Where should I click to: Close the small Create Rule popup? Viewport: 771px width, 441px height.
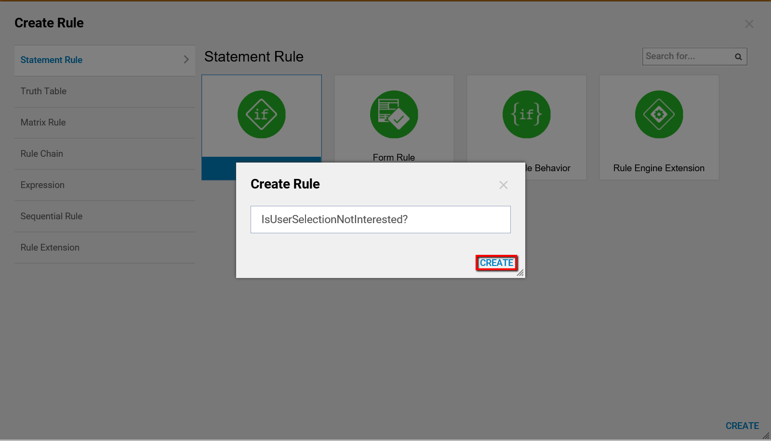tap(504, 185)
